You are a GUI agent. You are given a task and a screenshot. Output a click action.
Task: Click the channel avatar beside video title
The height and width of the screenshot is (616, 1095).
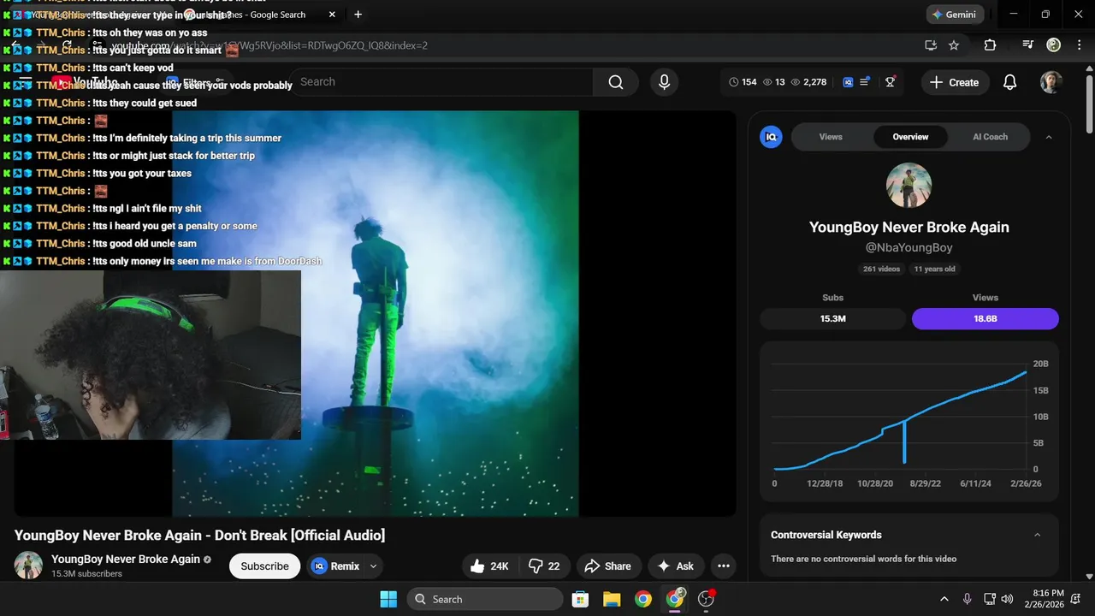(x=28, y=566)
